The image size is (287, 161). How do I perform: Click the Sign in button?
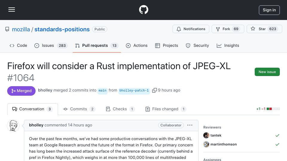[x=269, y=10]
